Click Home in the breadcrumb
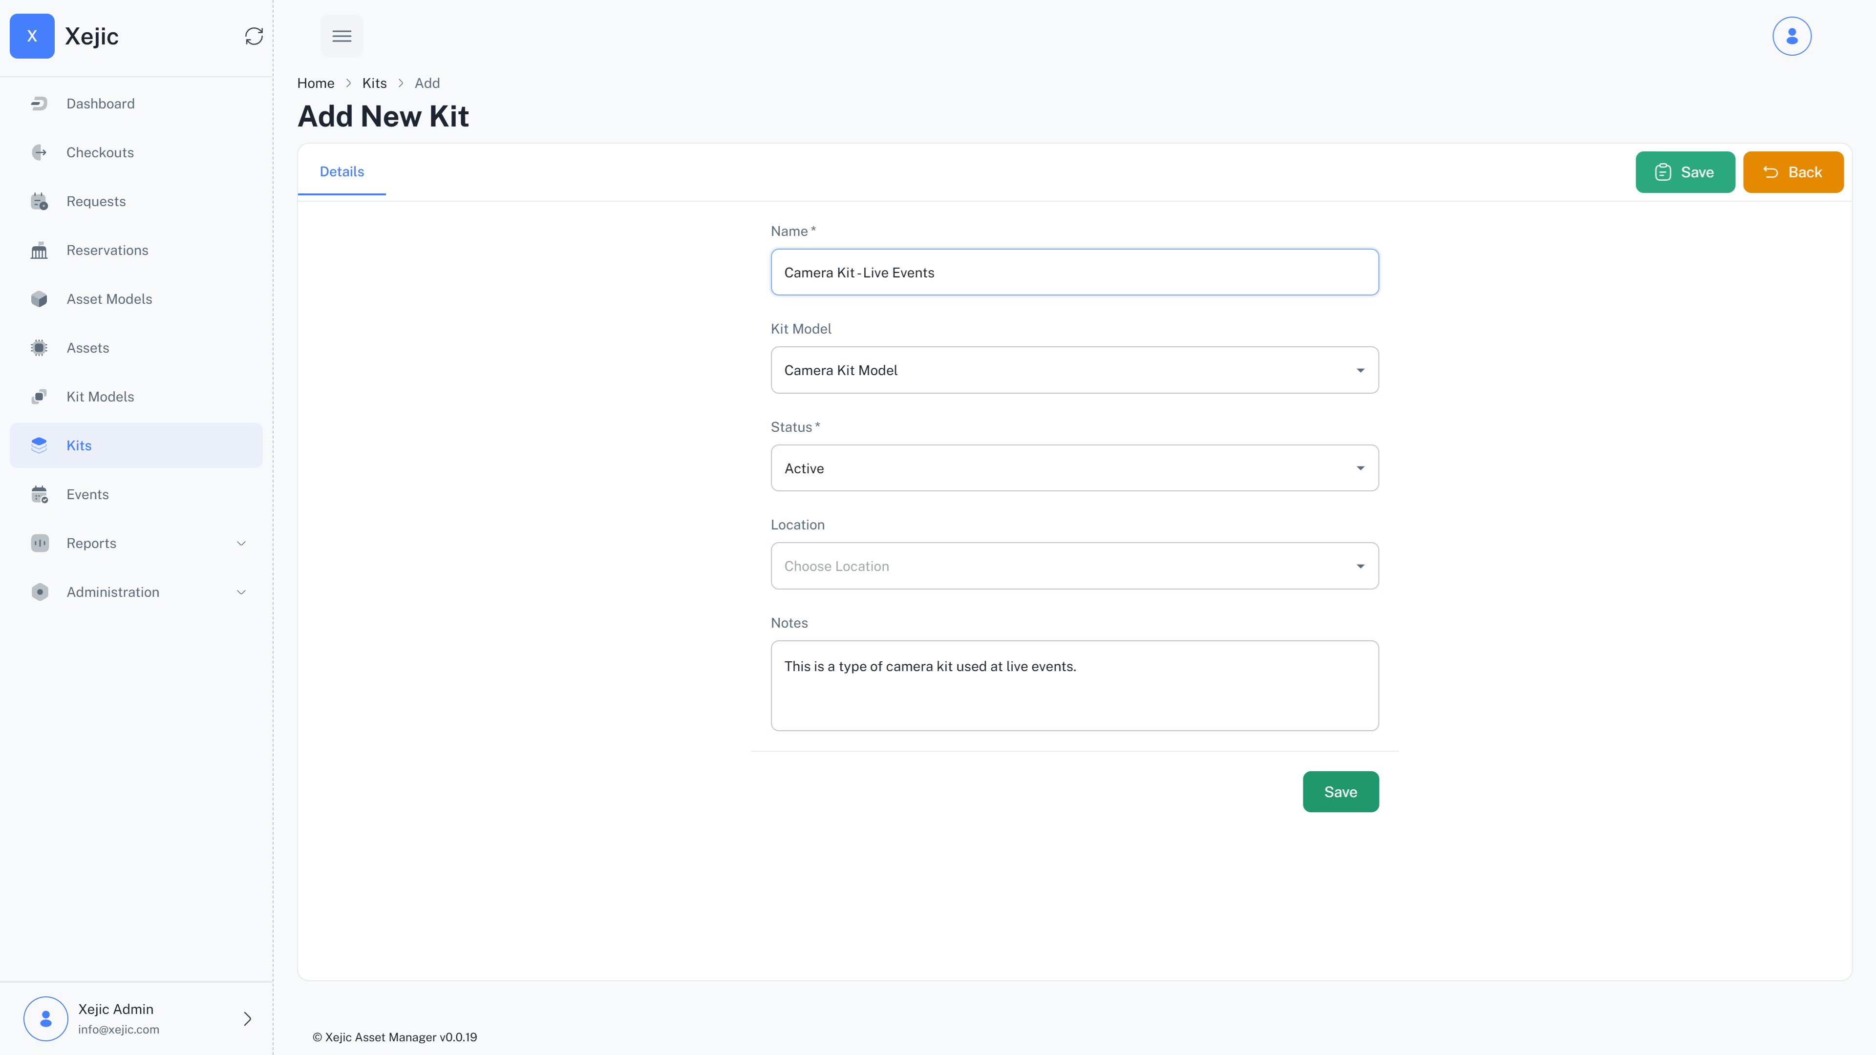 pyautogui.click(x=315, y=83)
